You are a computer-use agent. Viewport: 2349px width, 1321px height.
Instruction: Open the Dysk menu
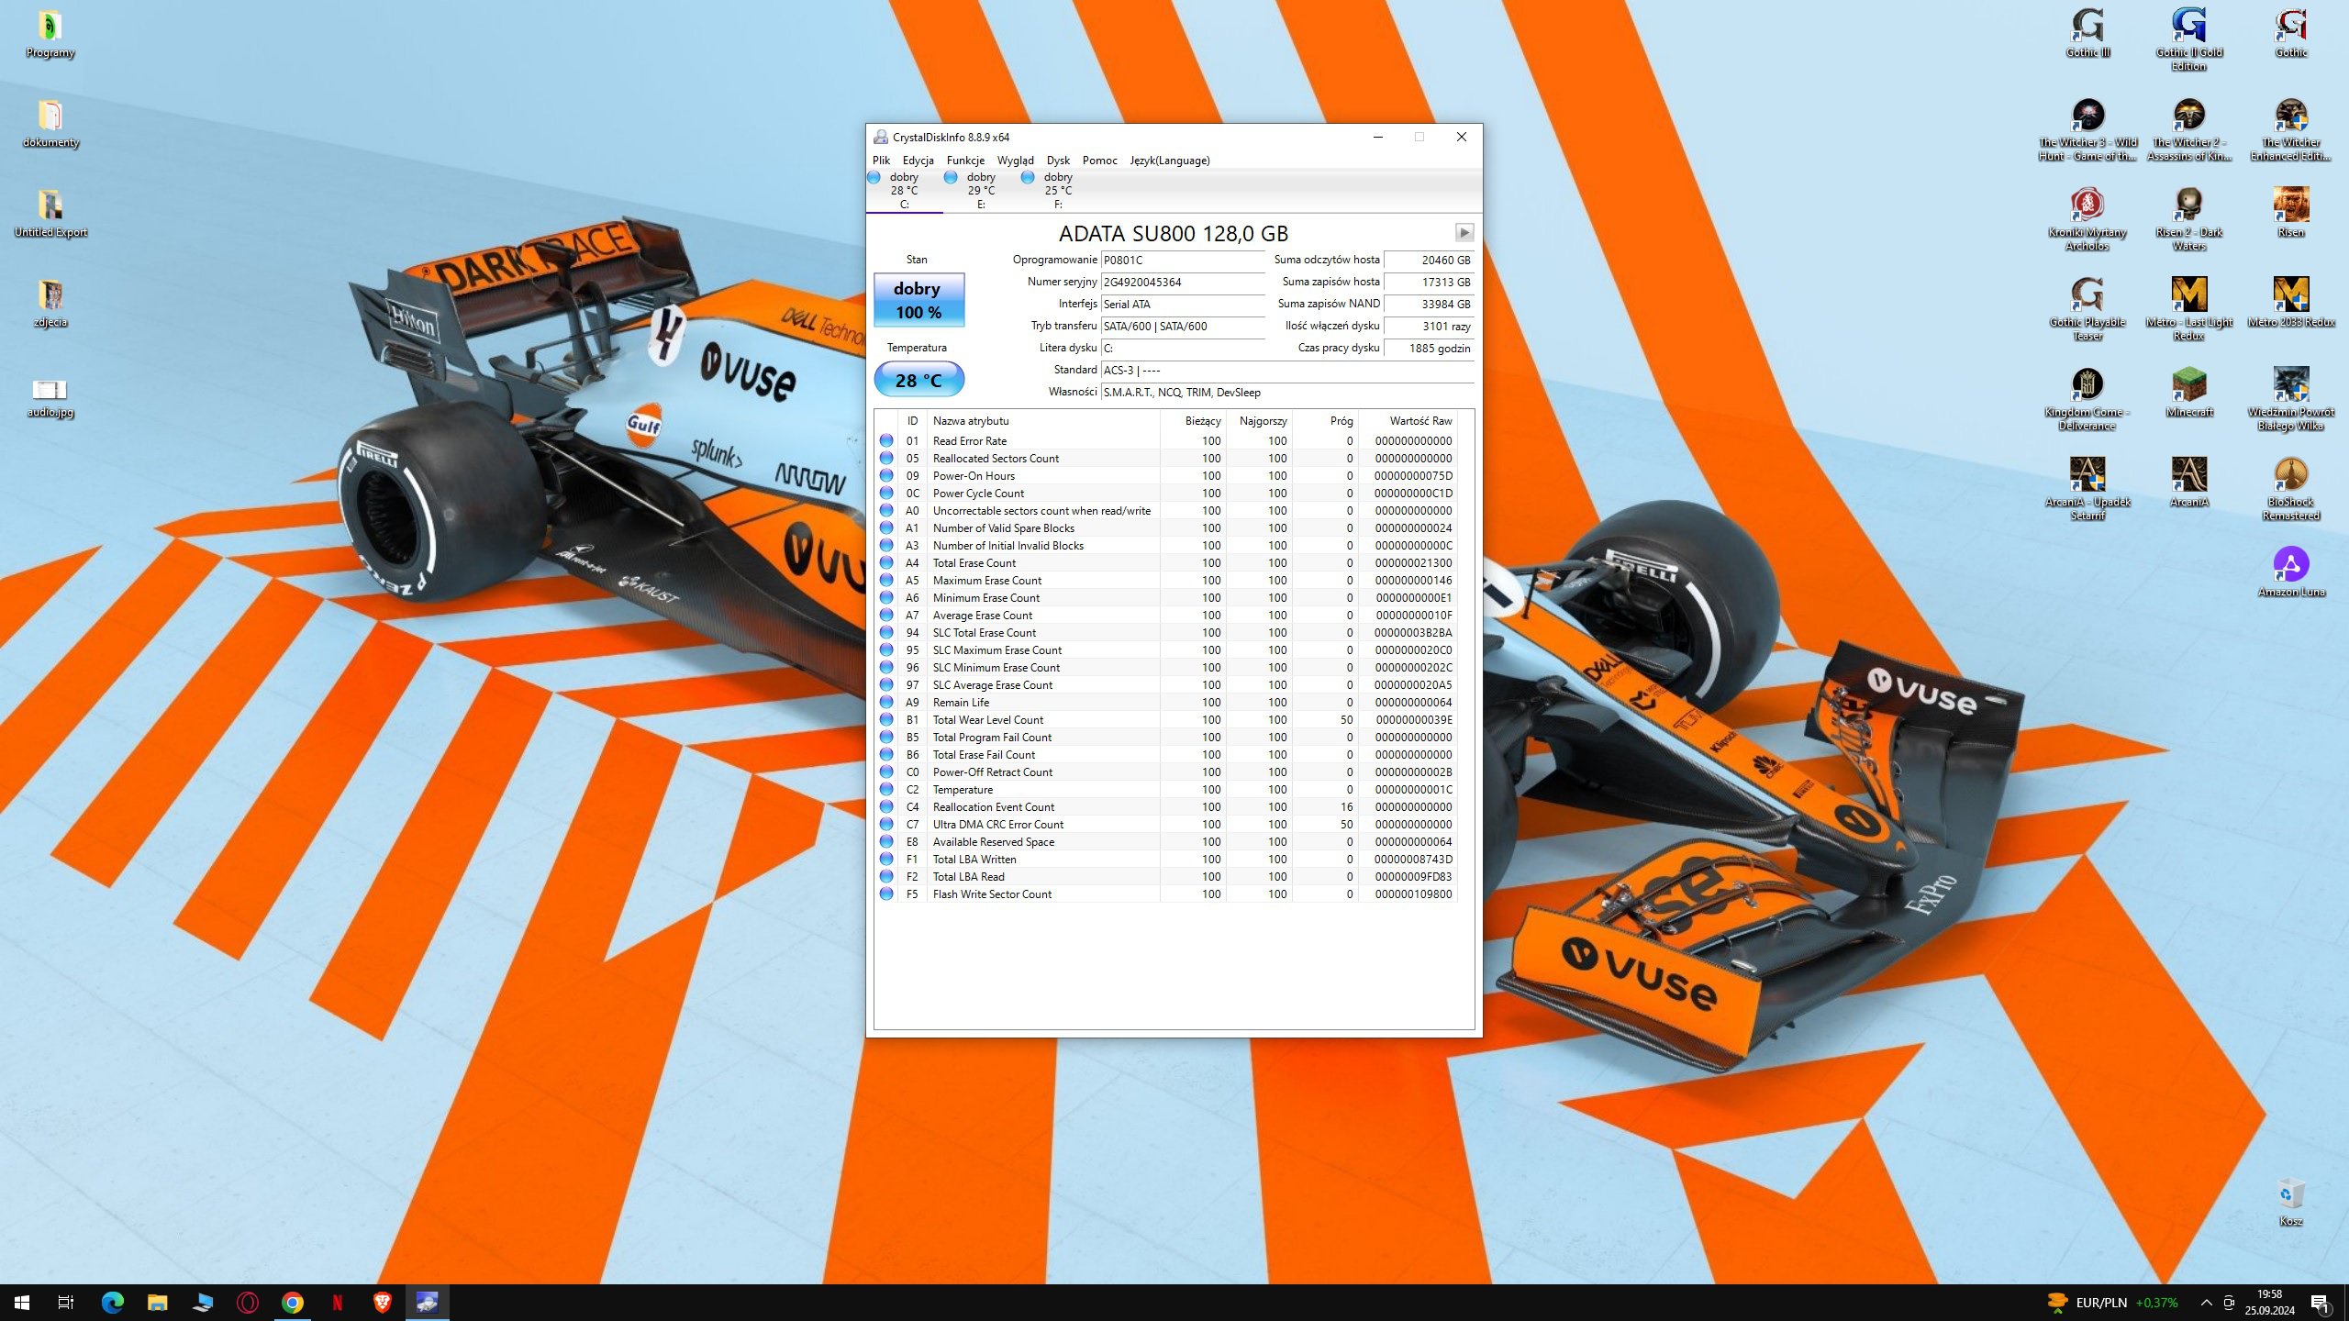point(1058,161)
